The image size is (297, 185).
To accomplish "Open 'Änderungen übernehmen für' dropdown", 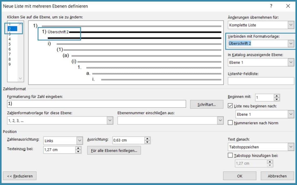I will click(x=291, y=25).
